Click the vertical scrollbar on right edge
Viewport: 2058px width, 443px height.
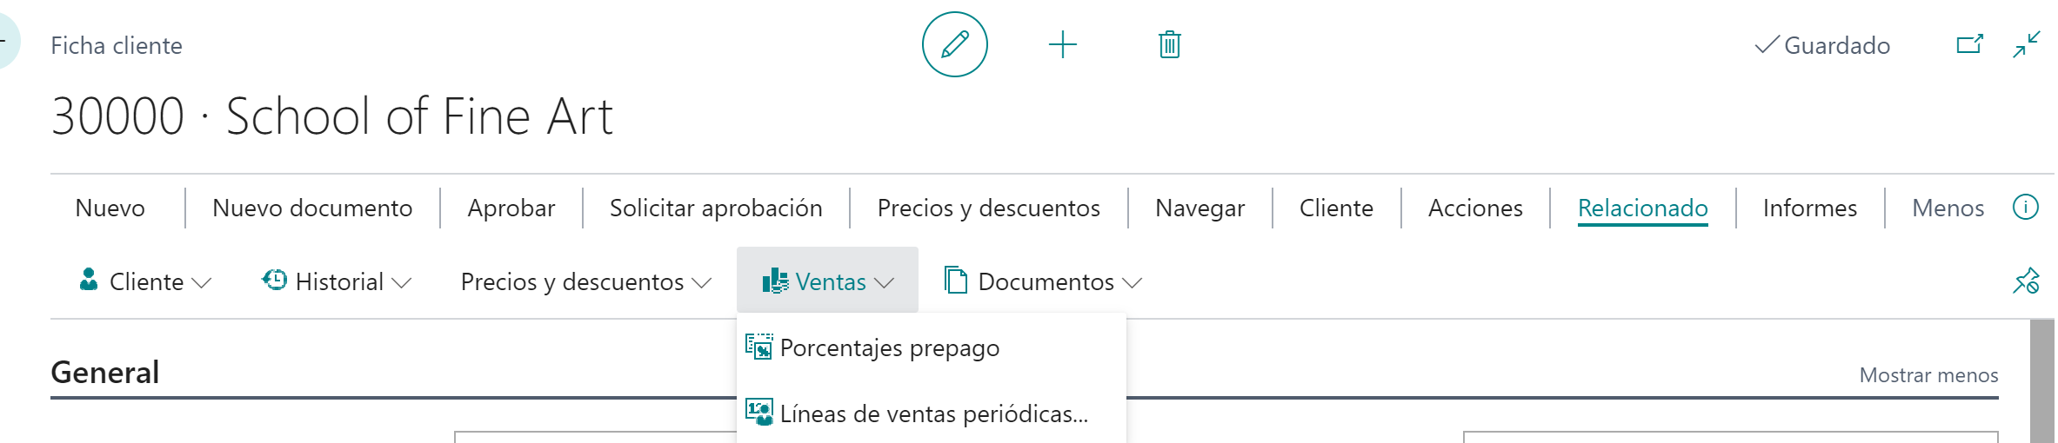(2041, 380)
